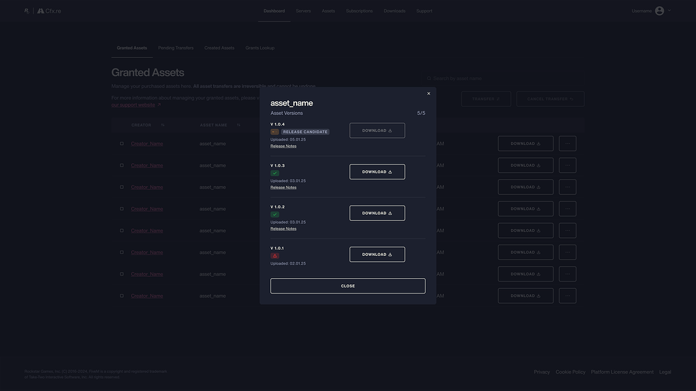Download version V 1.0.3
This screenshot has height=391, width=696.
tap(377, 171)
